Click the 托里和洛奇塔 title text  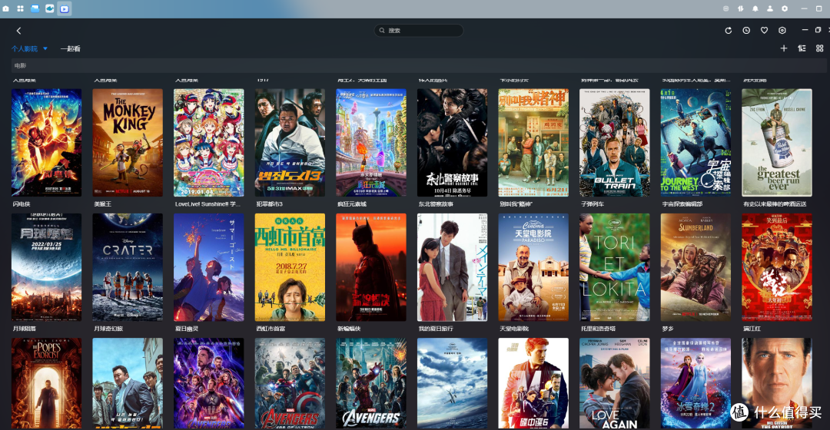tap(598, 329)
